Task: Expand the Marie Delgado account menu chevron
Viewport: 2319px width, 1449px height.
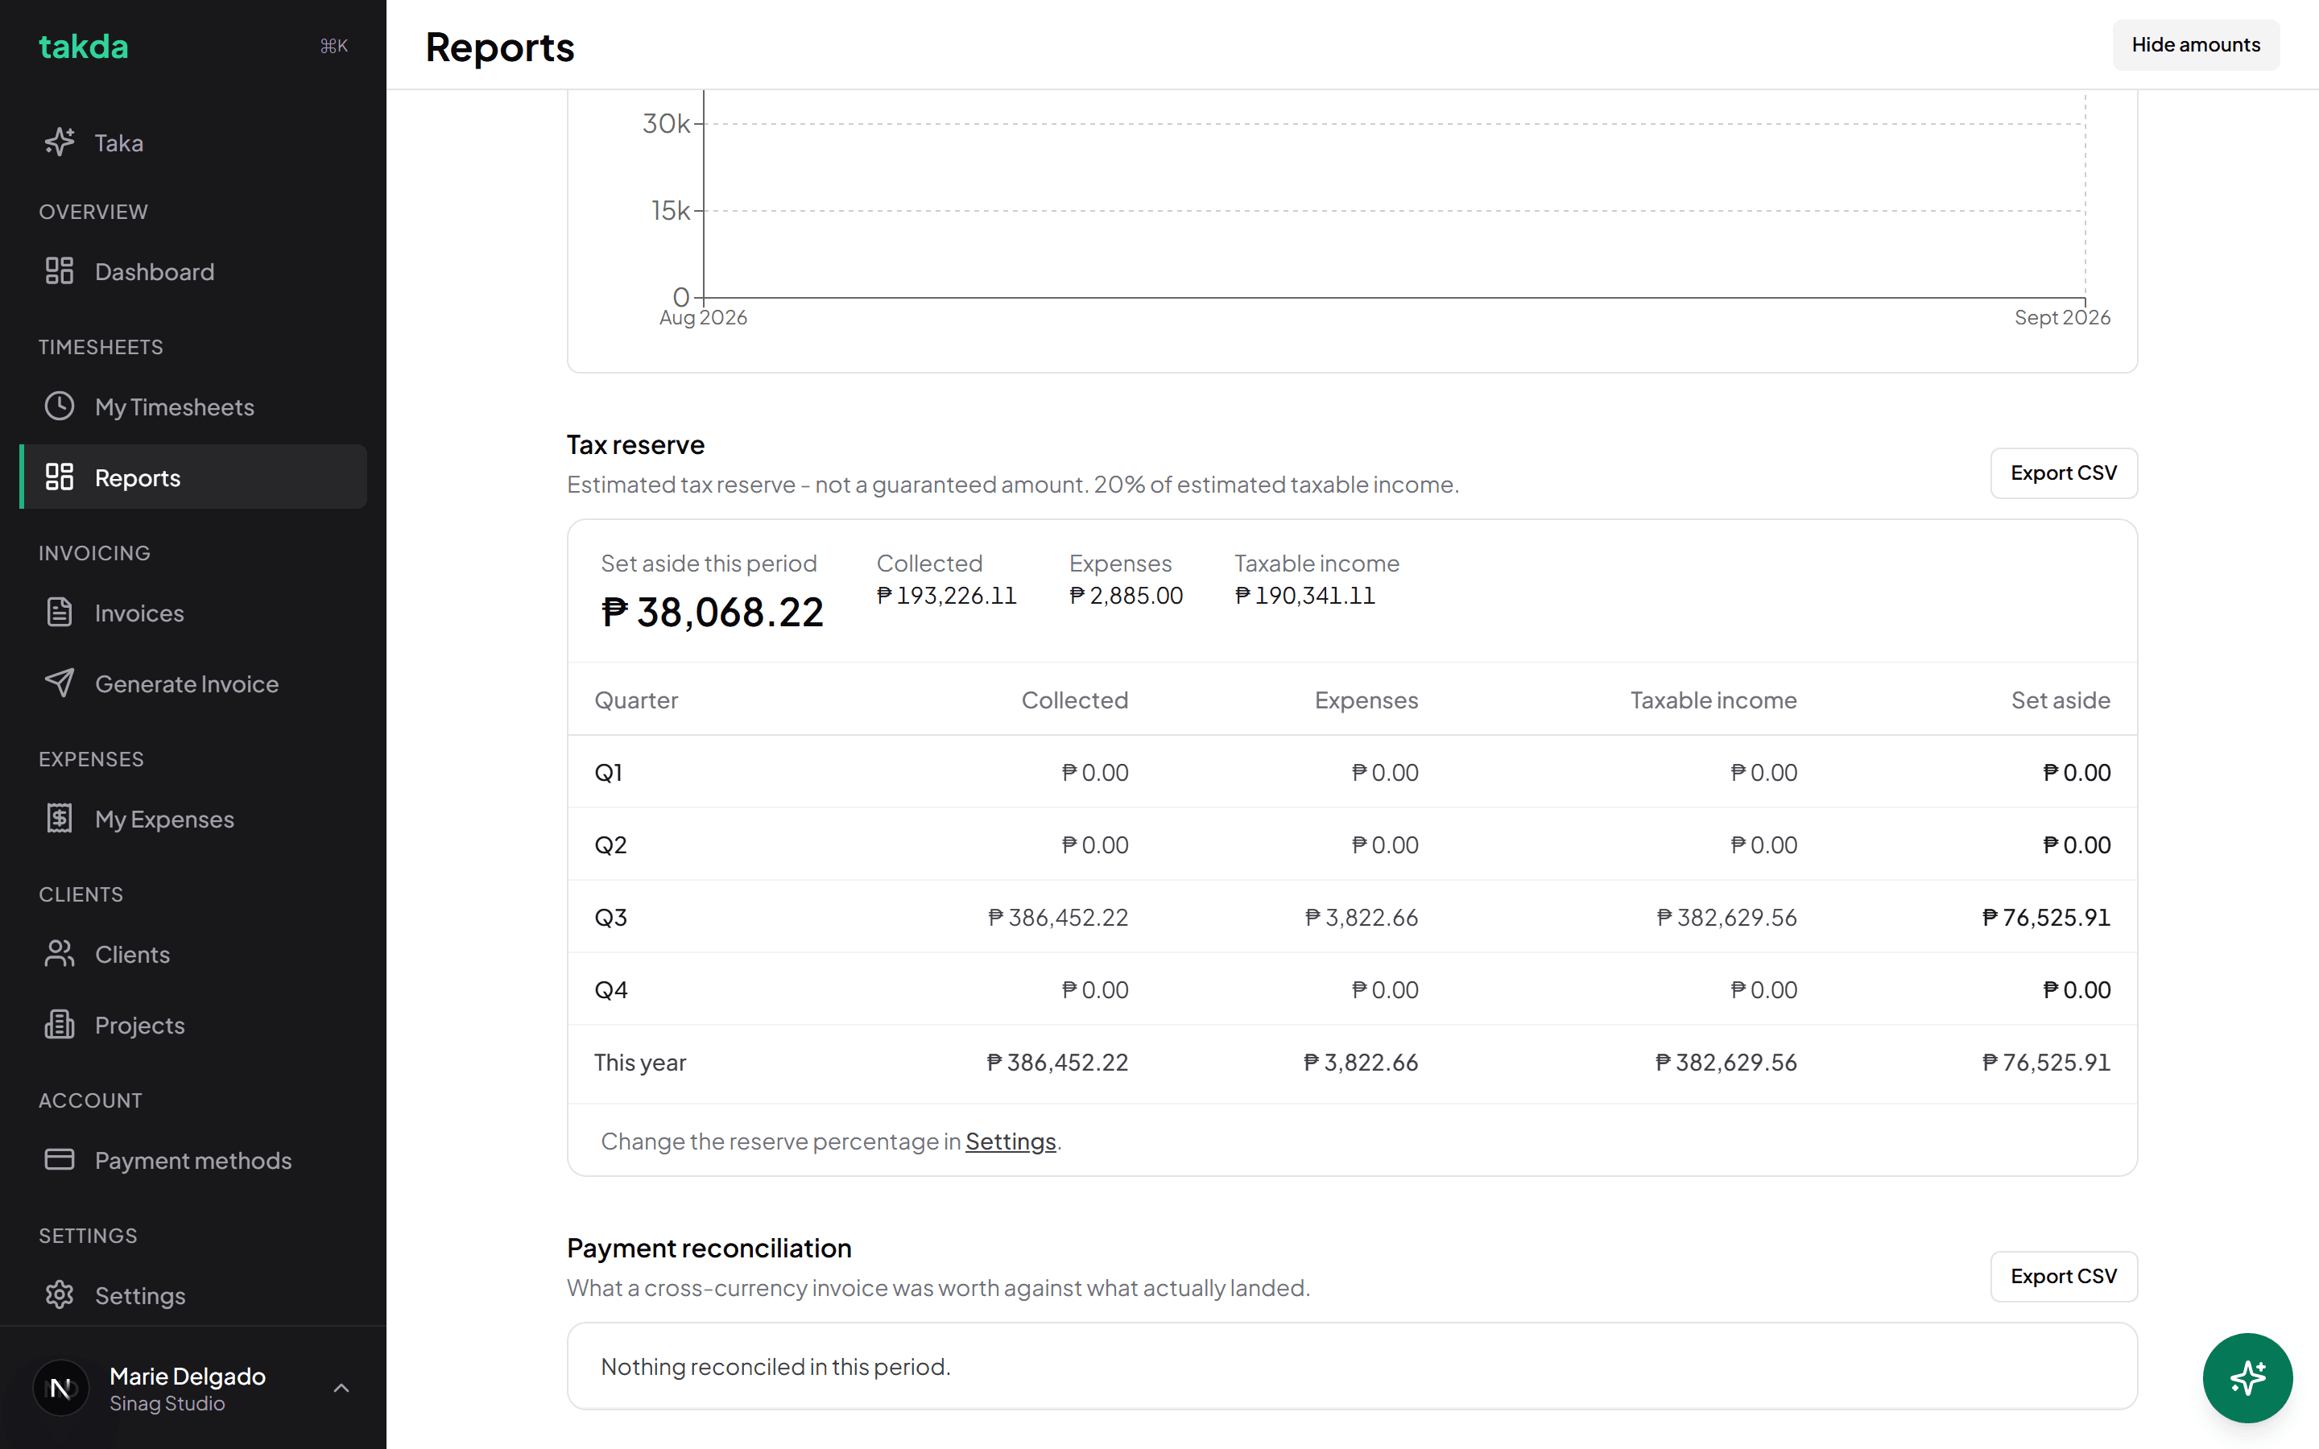Action: point(341,1388)
